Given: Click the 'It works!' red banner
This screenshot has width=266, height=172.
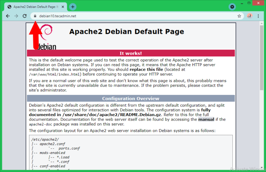Looking at the screenshot, I should [131, 53].
